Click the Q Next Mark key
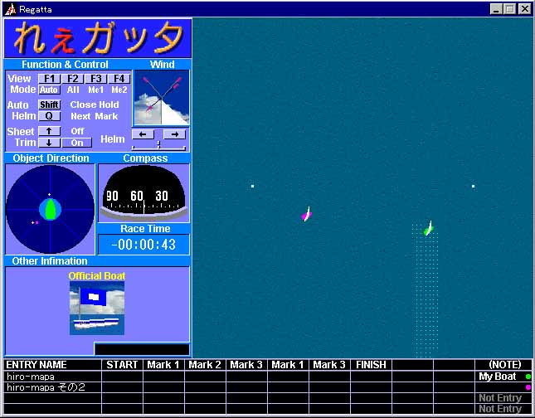Image resolution: width=535 pixels, height=418 pixels. pyautogui.click(x=49, y=116)
